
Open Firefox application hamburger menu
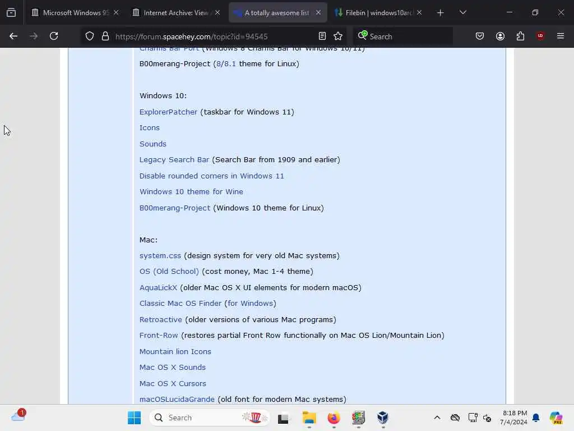click(x=561, y=36)
